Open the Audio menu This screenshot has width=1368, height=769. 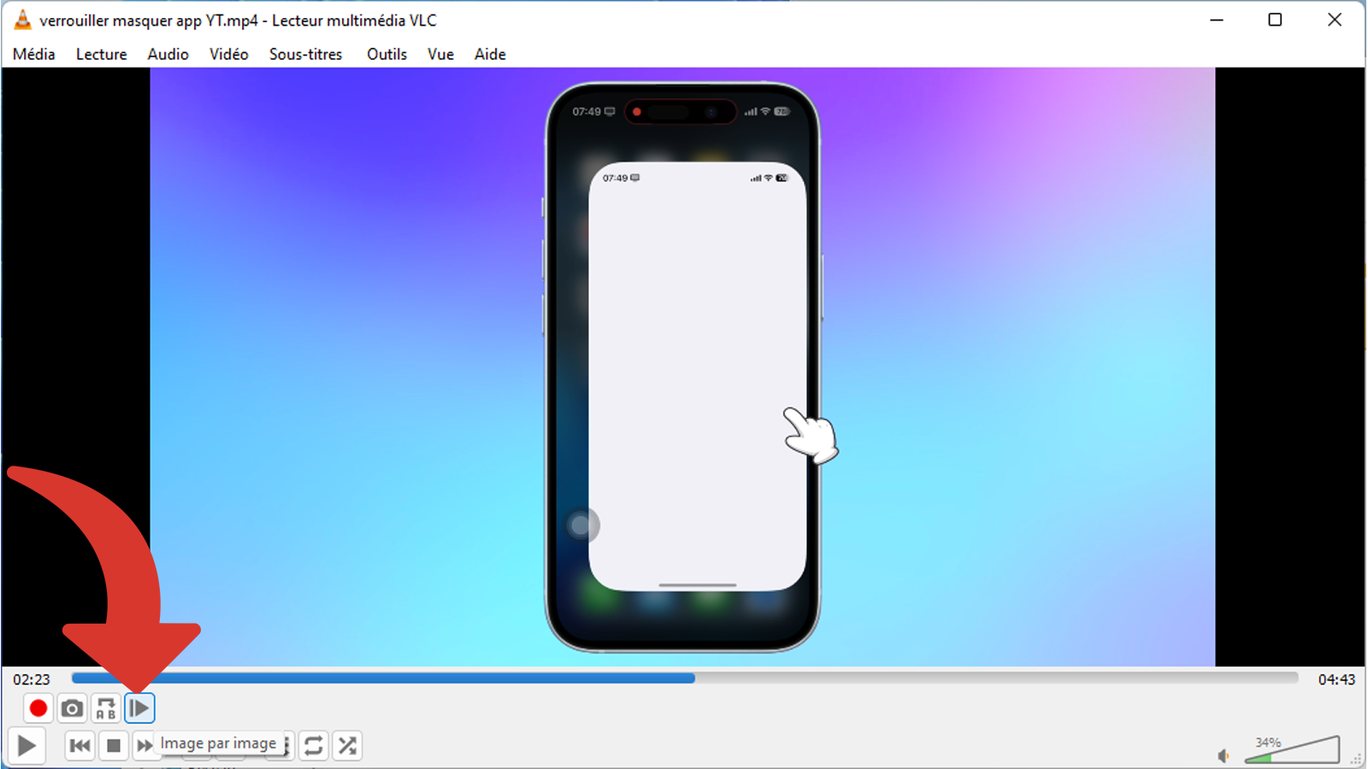pyautogui.click(x=168, y=54)
